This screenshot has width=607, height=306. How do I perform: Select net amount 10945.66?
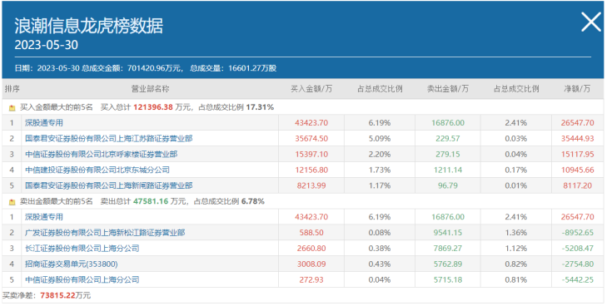(x=578, y=170)
